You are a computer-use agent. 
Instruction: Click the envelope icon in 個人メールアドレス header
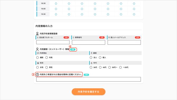point(109,37)
